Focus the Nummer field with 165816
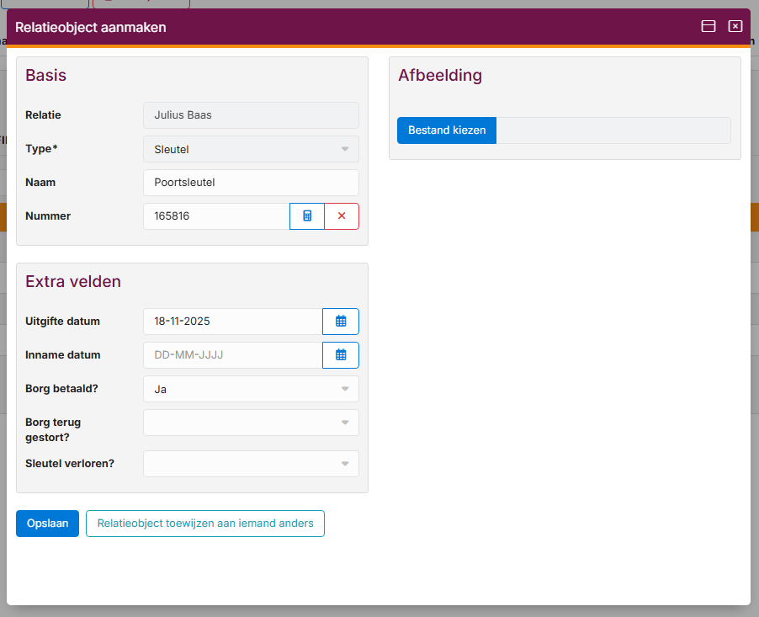 (216, 216)
